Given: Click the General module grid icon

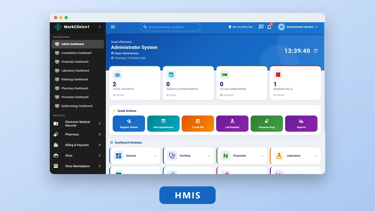Looking at the screenshot, I should click(118, 156).
